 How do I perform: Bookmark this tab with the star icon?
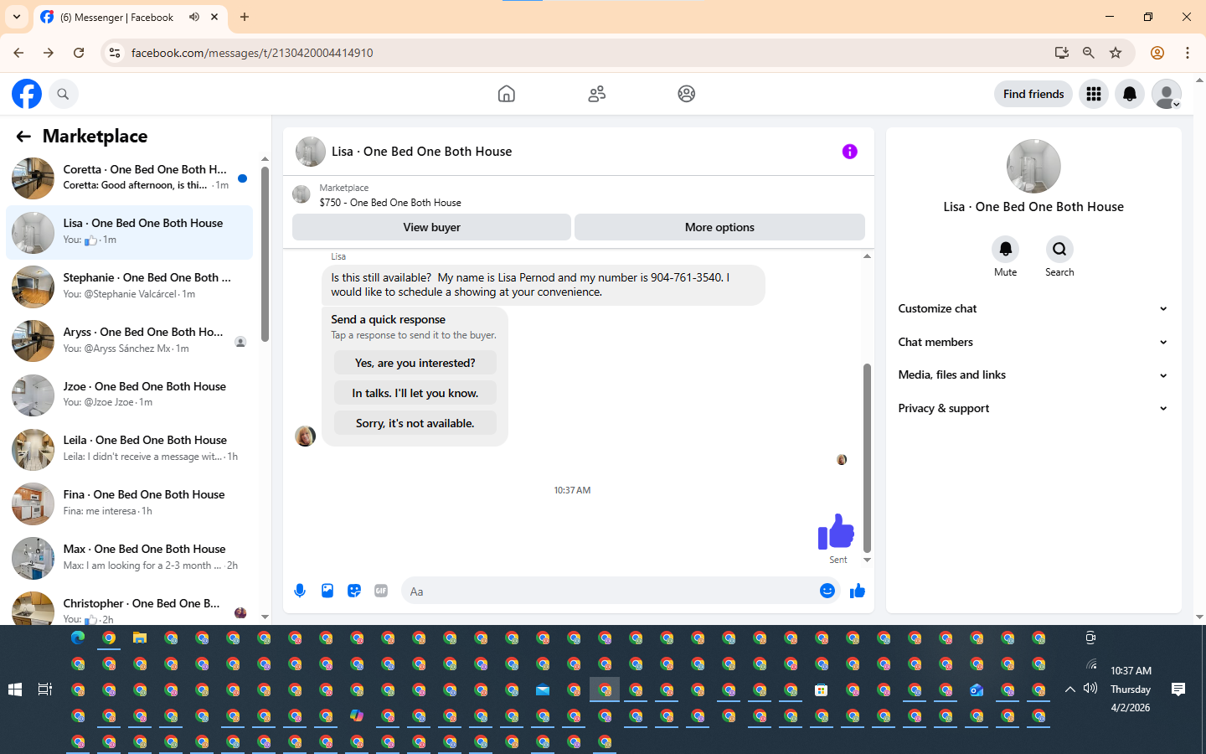click(x=1116, y=53)
